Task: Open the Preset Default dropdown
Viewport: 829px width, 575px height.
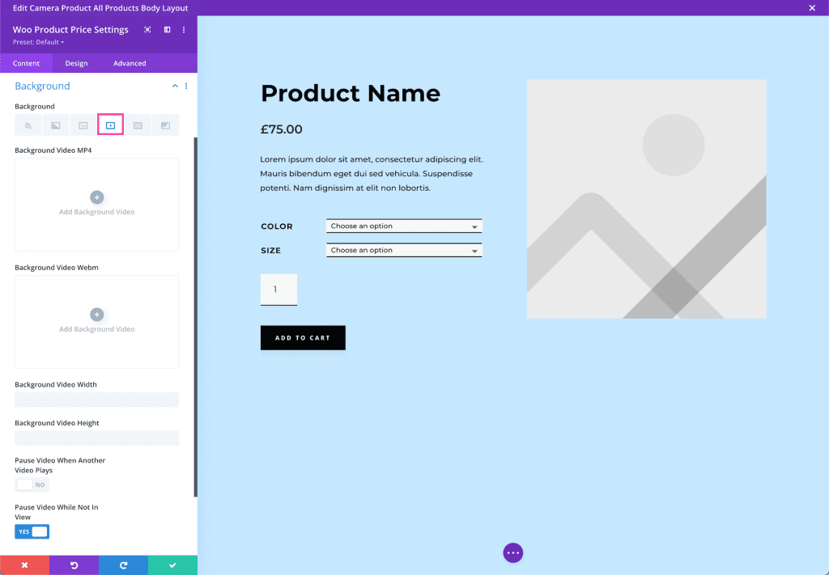Action: (x=37, y=40)
